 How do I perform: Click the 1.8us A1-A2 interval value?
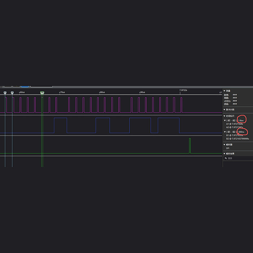pos(241,120)
